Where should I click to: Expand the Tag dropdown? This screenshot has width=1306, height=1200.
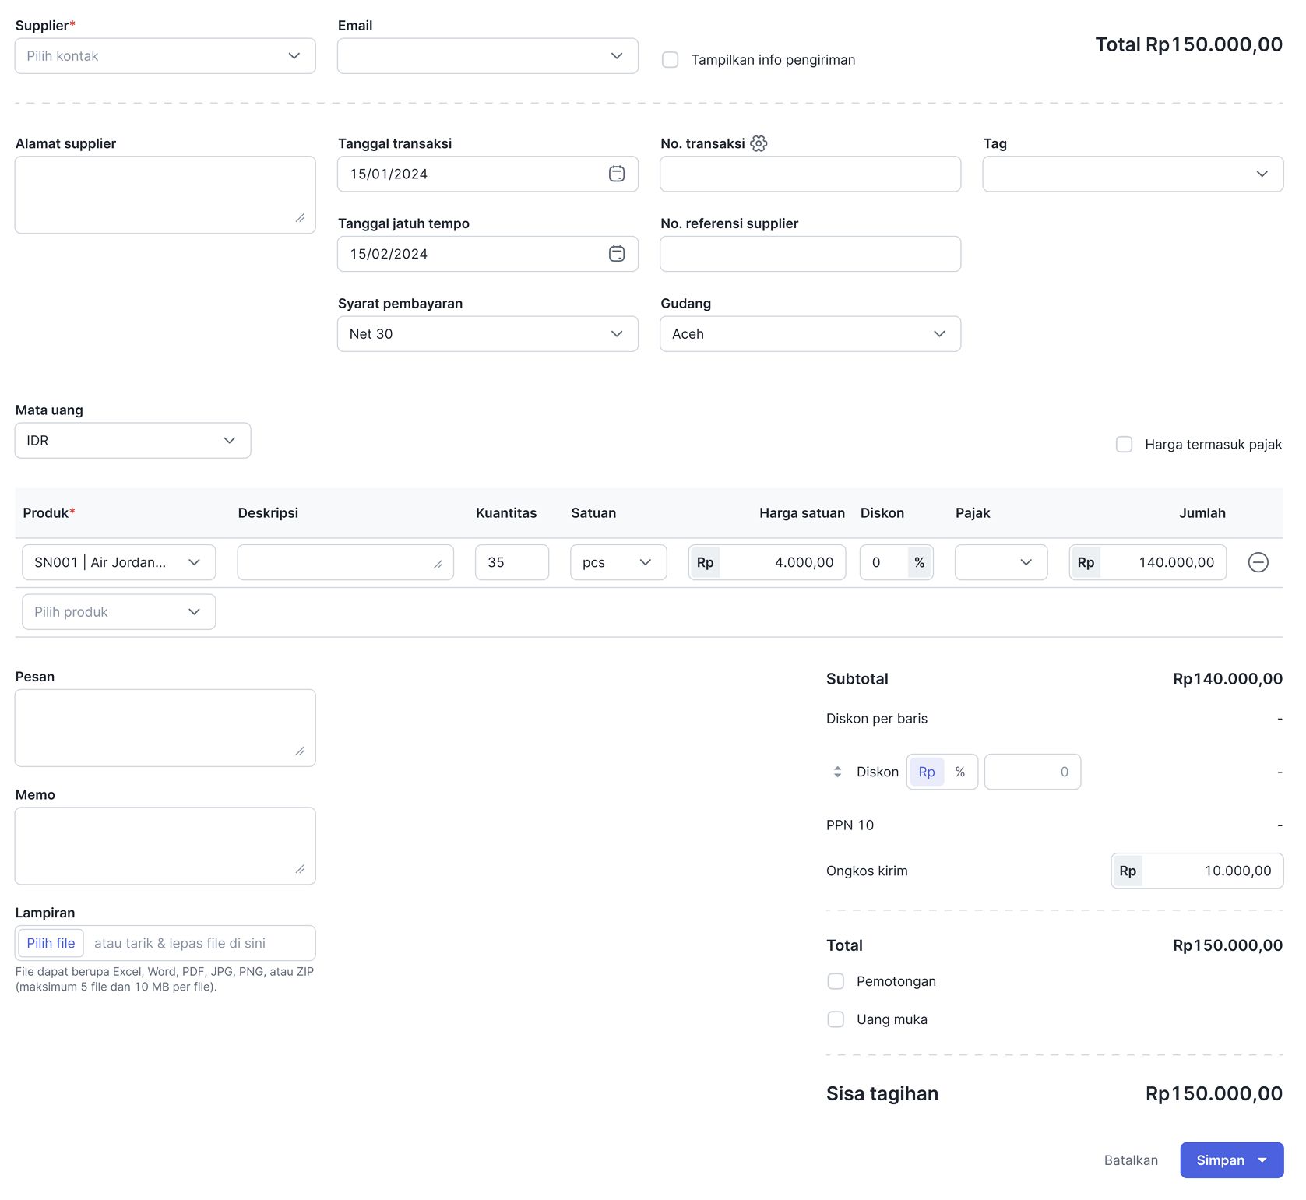pos(1132,174)
